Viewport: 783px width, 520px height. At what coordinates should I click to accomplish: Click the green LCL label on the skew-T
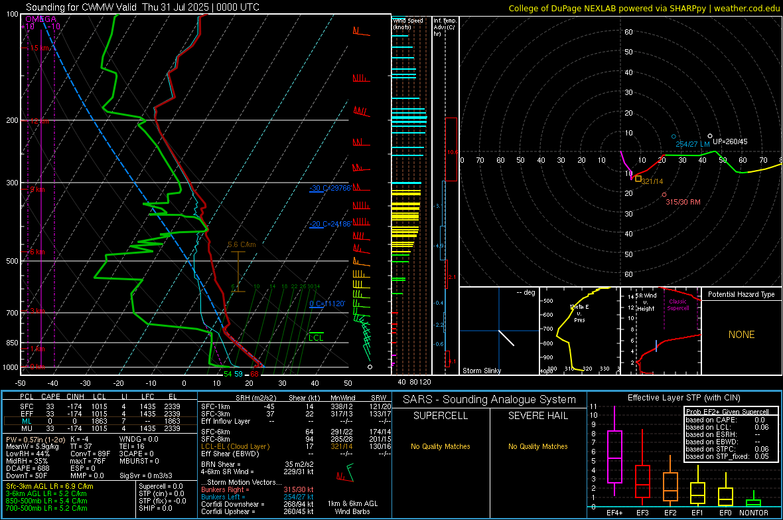(x=316, y=337)
